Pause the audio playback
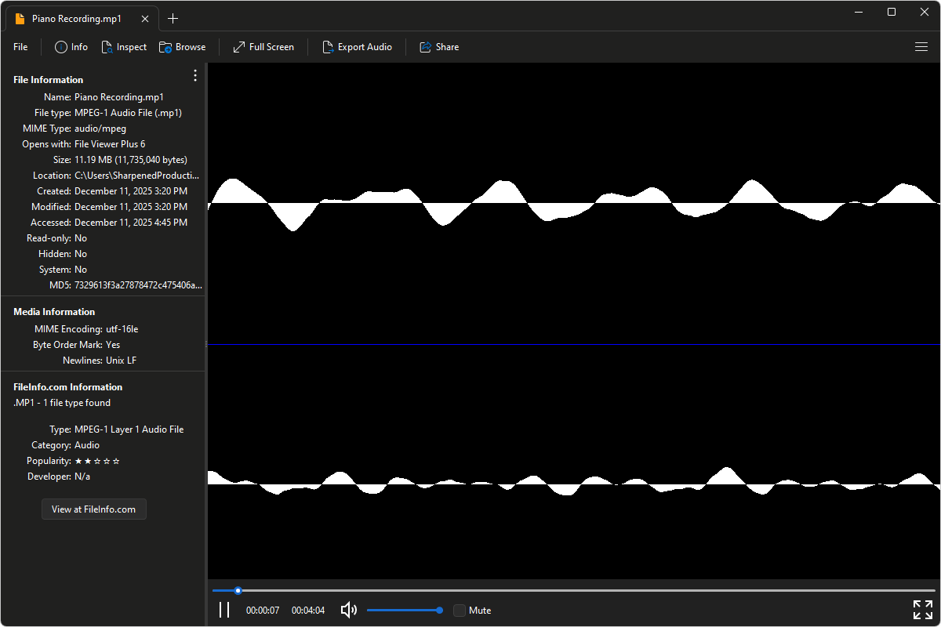 (224, 610)
